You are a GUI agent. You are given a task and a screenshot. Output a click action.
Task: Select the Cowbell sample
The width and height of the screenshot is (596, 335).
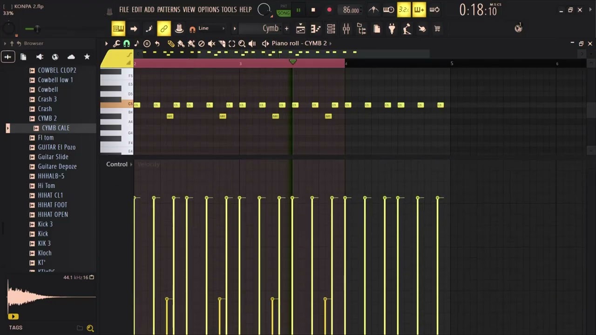48,89
